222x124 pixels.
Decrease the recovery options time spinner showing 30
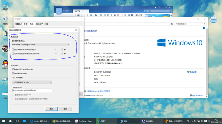click(61, 54)
